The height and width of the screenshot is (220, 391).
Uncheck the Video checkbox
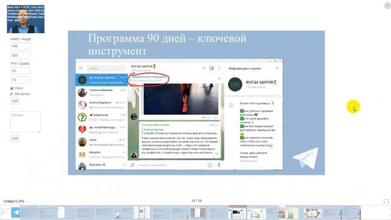[12, 88]
